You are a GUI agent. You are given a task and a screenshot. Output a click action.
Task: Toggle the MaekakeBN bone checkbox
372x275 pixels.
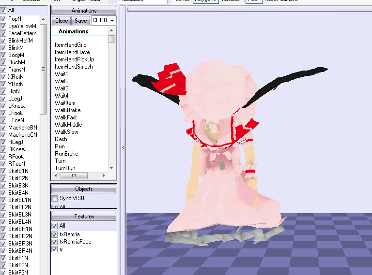coord(3,128)
